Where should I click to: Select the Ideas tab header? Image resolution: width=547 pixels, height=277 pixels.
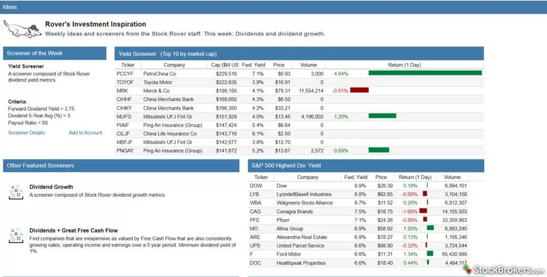[x=10, y=7]
